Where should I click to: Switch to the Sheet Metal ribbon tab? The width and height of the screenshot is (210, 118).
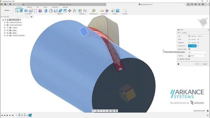click(x=45, y=7)
